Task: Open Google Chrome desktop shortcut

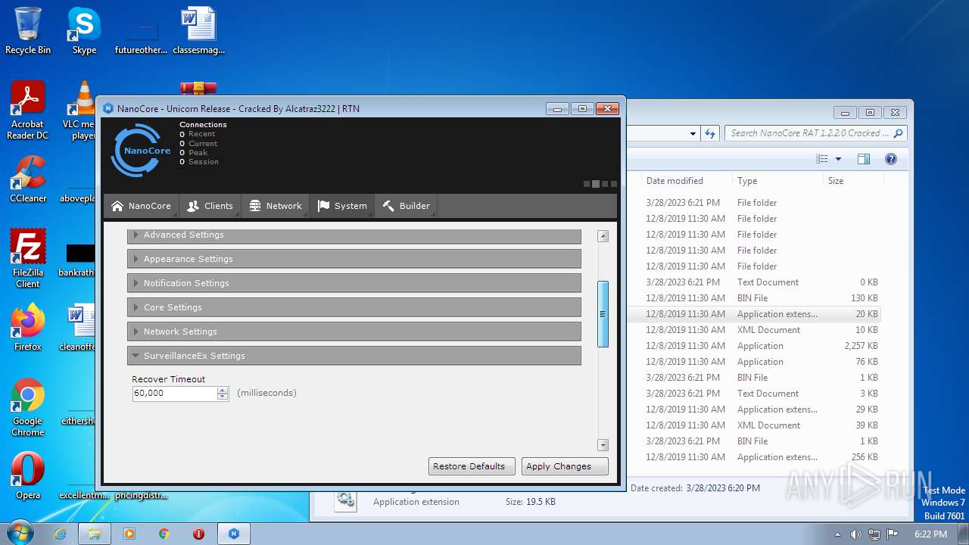Action: click(28, 407)
